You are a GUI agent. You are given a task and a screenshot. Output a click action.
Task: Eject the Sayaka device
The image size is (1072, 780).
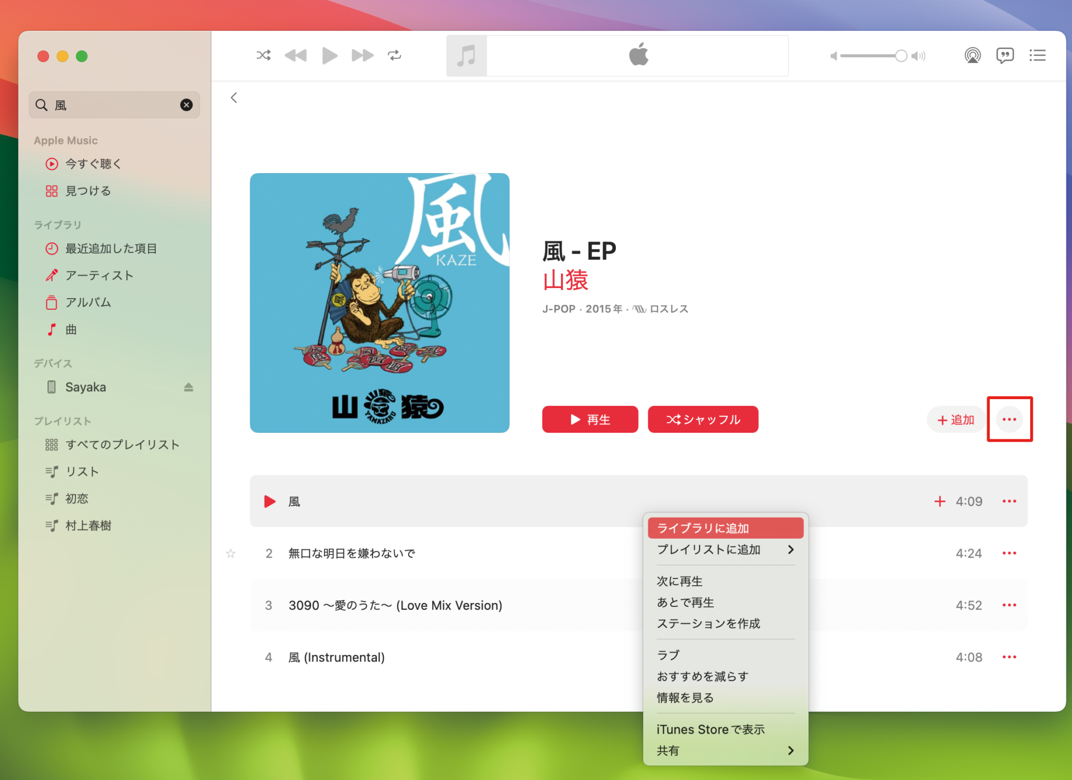click(x=189, y=387)
